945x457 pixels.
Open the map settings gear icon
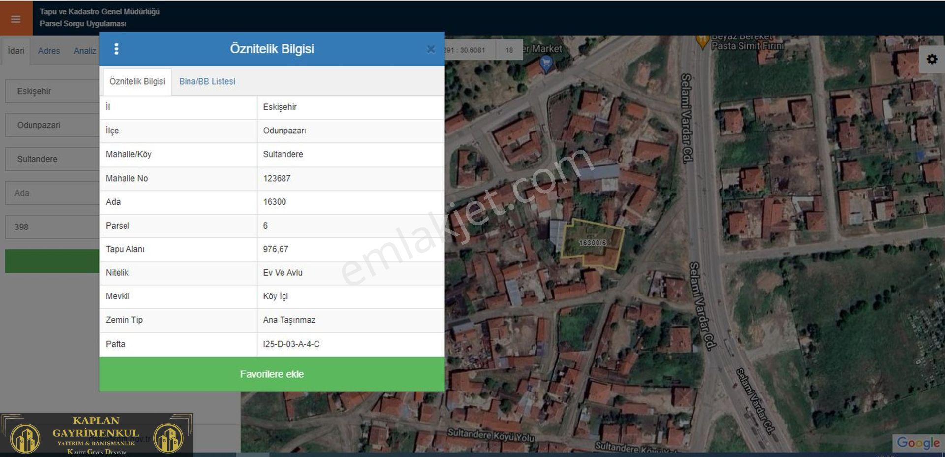click(x=932, y=59)
